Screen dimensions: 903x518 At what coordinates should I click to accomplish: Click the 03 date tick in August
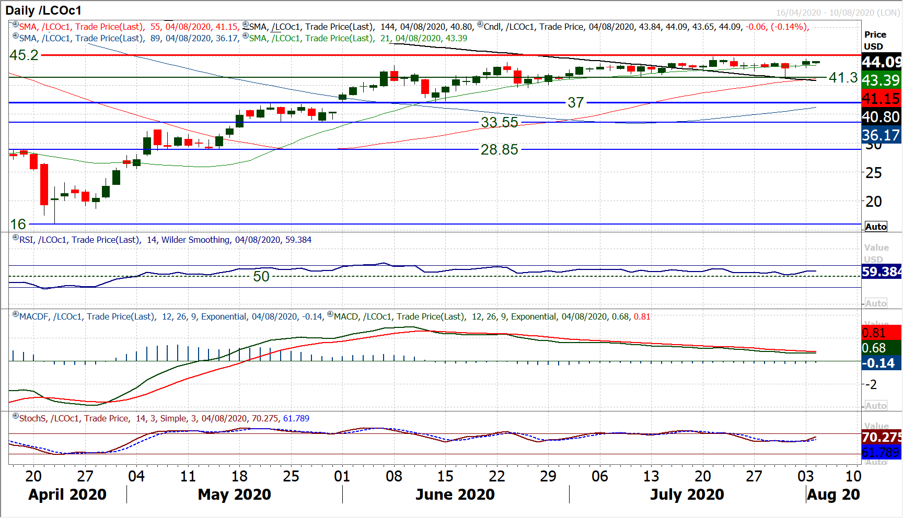[x=805, y=476]
